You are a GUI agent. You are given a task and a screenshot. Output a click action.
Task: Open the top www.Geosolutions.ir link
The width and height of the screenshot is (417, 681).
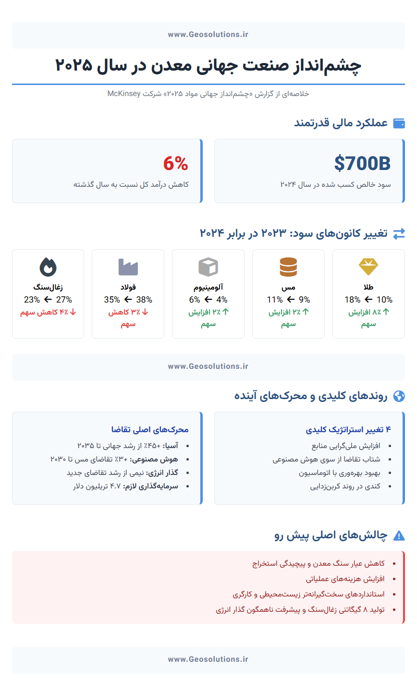[x=208, y=35]
